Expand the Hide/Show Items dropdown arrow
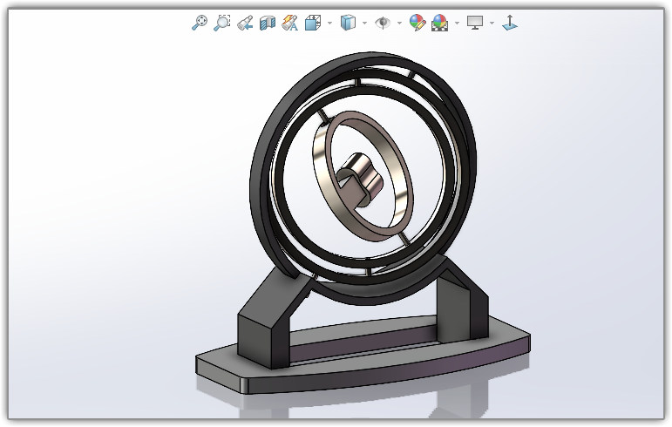Screen dimensions: 672x427 point(399,23)
